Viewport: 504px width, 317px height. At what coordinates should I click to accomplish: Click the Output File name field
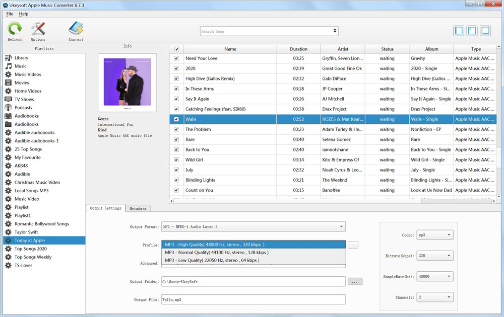point(254,299)
